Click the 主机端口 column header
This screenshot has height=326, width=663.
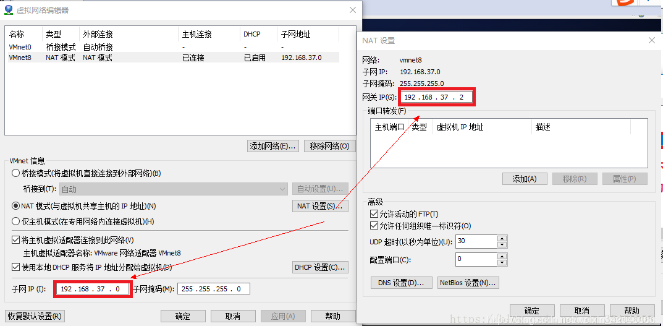pyautogui.click(x=389, y=127)
